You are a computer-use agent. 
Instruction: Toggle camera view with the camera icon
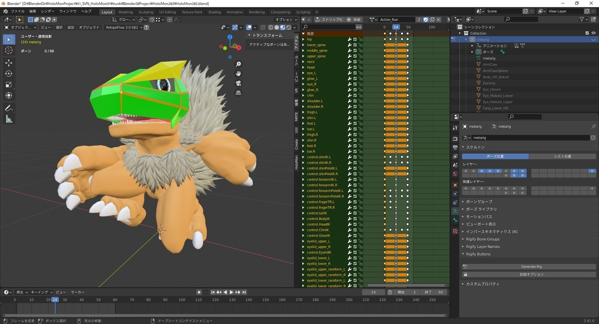click(x=239, y=83)
